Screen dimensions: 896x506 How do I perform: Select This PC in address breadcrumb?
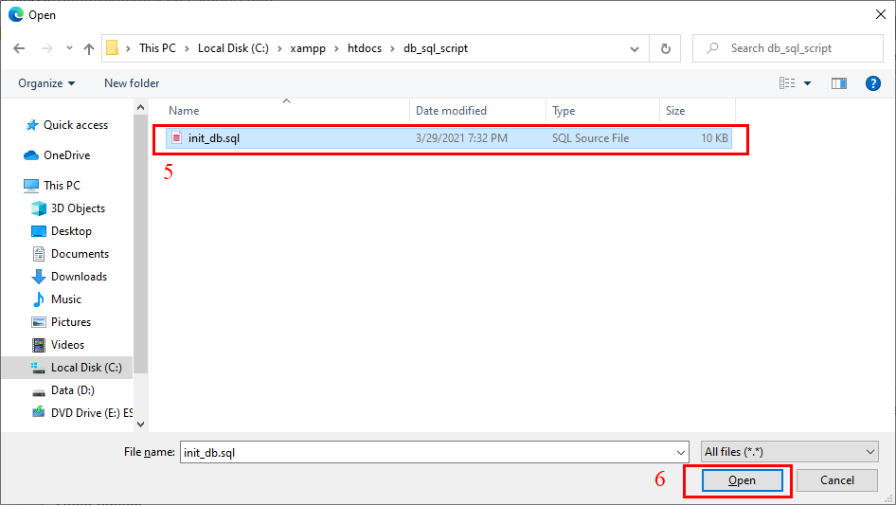158,48
